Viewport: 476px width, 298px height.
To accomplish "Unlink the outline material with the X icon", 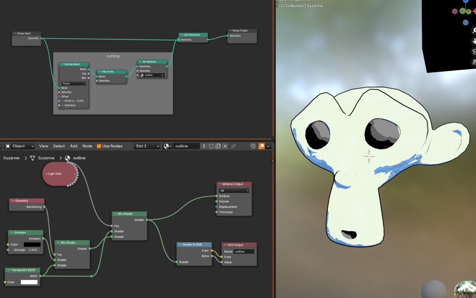I will point(225,146).
